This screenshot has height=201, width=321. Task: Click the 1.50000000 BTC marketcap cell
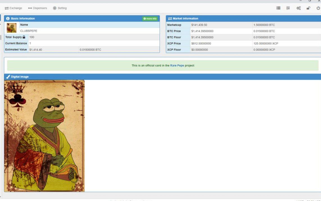click(287, 25)
